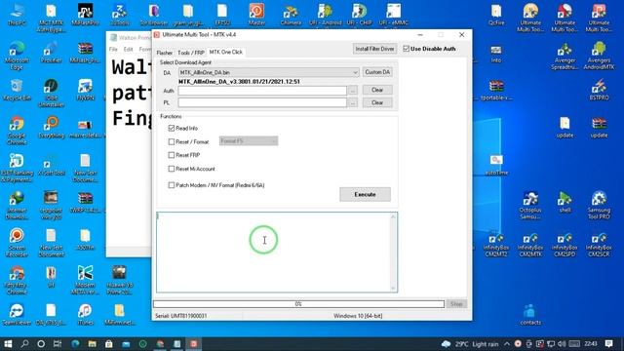Open the contacts desktop icon

coord(530,314)
